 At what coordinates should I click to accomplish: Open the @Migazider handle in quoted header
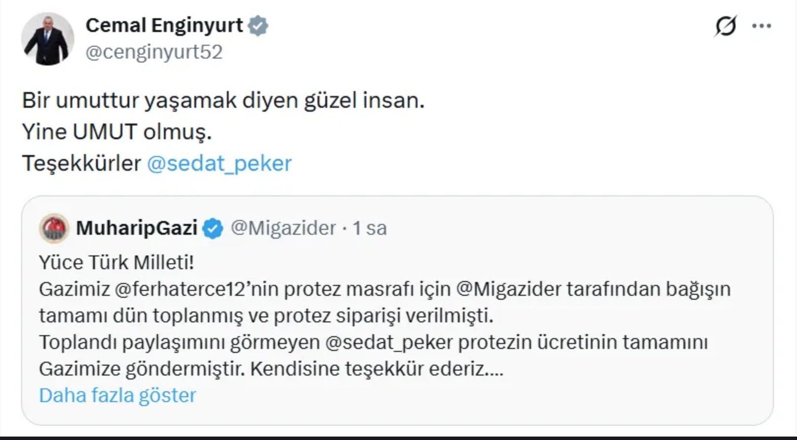point(283,228)
